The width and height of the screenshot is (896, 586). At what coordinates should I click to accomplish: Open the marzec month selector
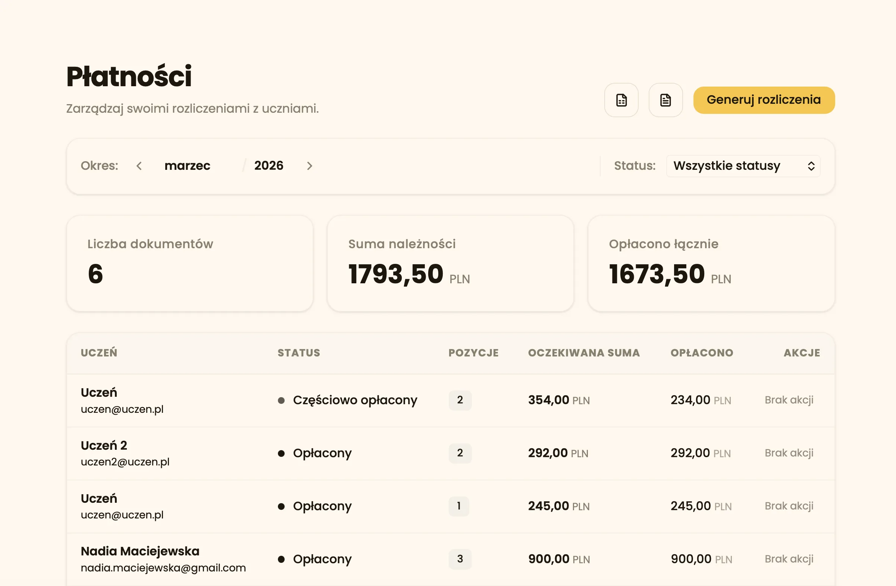[188, 166]
